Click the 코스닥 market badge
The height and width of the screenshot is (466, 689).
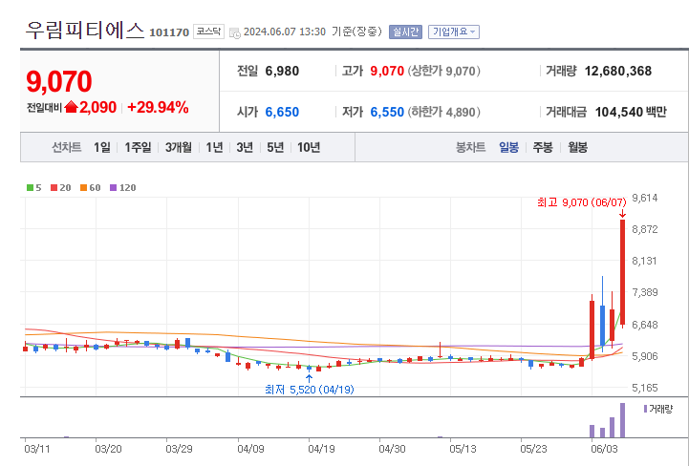click(208, 32)
